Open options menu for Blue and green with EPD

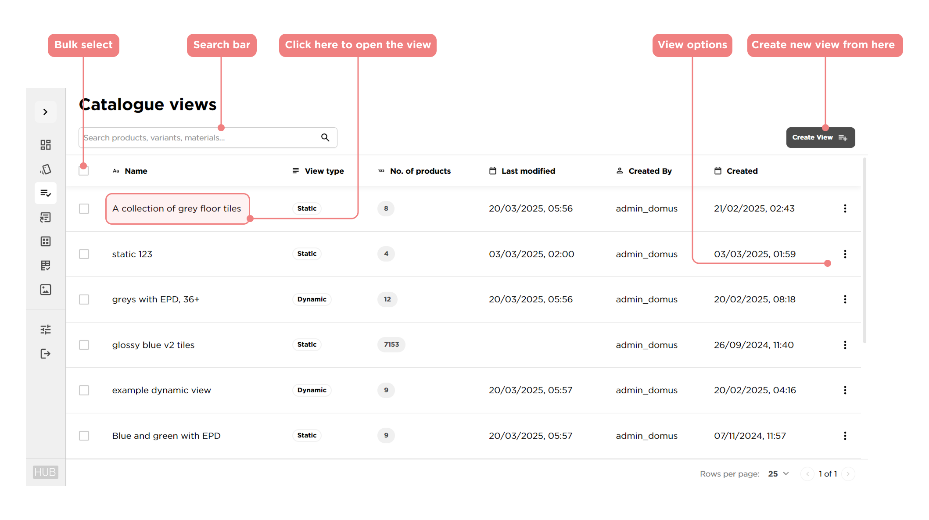tap(845, 436)
